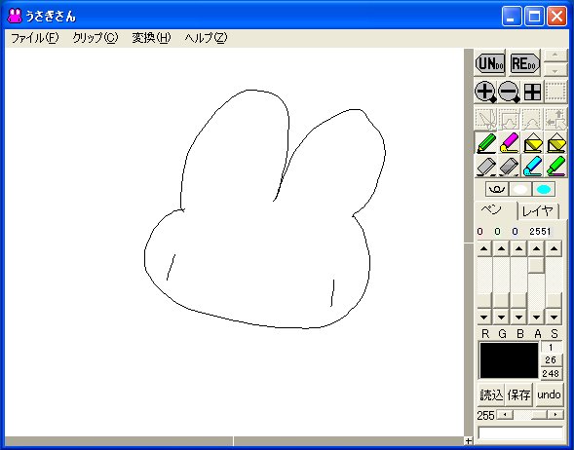Click the REDO icon button

tap(524, 63)
